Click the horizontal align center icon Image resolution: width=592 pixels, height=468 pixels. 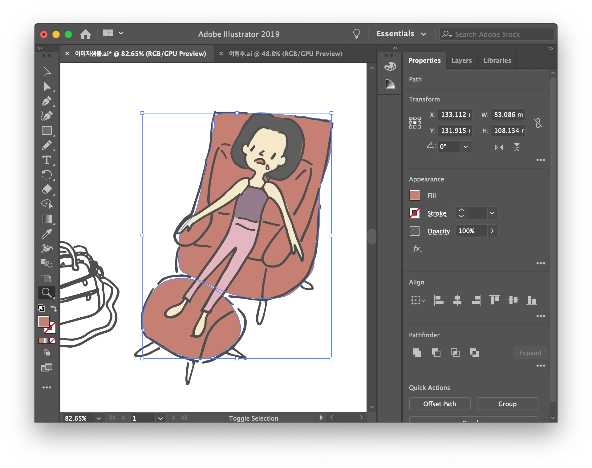tap(457, 300)
